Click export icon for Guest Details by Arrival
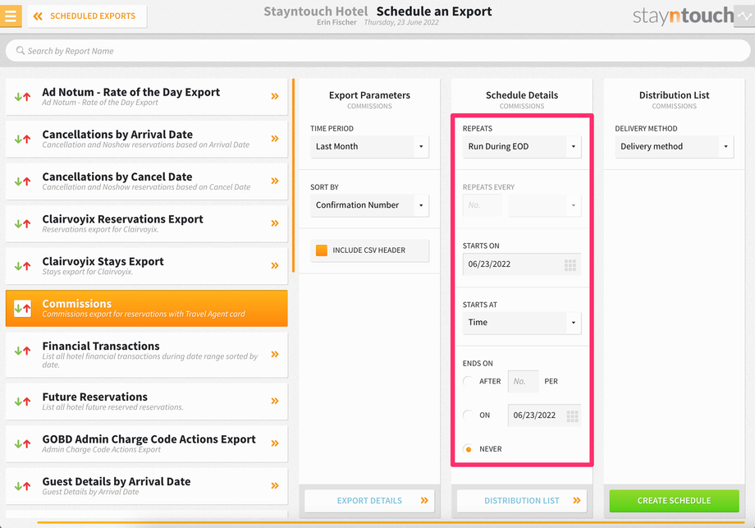This screenshot has width=755, height=528. pos(22,486)
